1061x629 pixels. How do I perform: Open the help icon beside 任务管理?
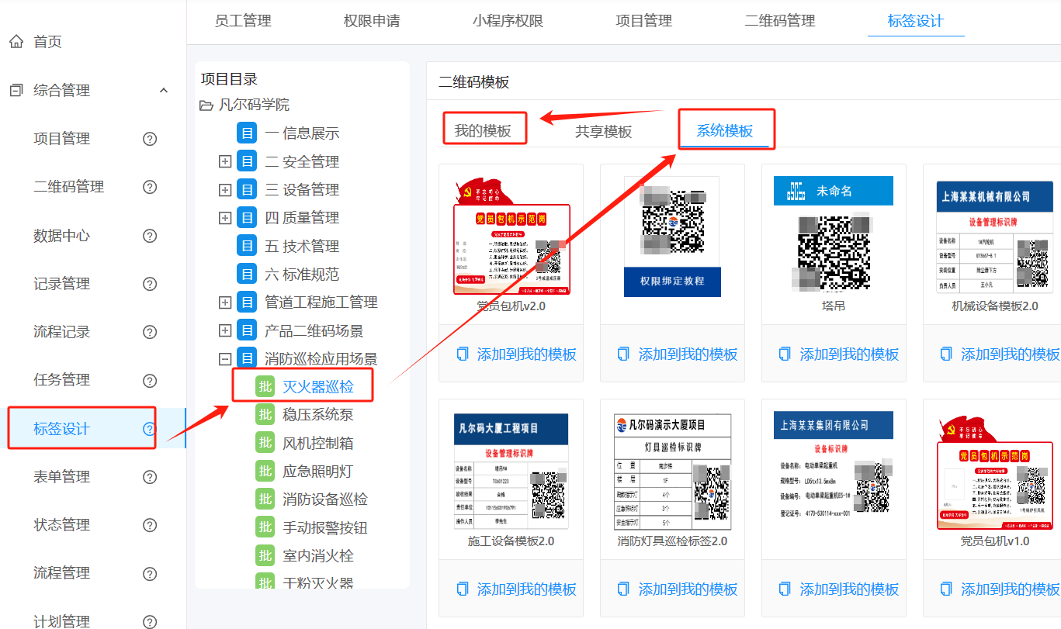(x=149, y=379)
